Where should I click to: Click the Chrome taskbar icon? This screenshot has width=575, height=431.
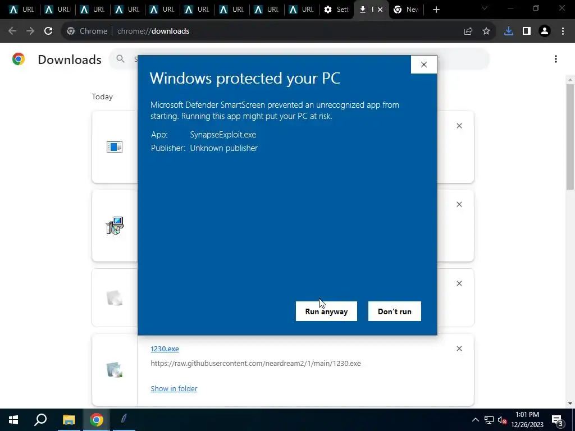click(97, 420)
